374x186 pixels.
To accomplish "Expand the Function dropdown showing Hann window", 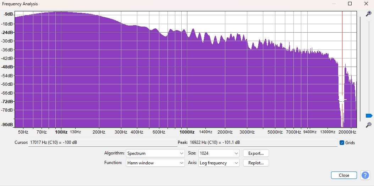I will pyautogui.click(x=155, y=163).
